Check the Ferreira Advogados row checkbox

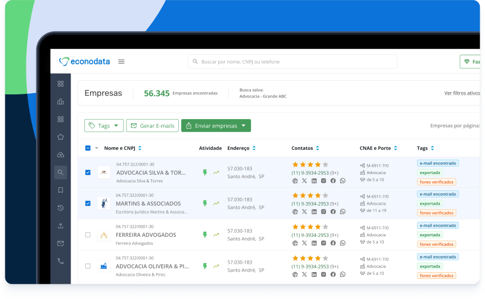[88, 235]
